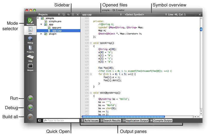Click the line 'QByteArray ba = "Hello";'
Screen dimensions: 210x137
[x=114, y=99]
